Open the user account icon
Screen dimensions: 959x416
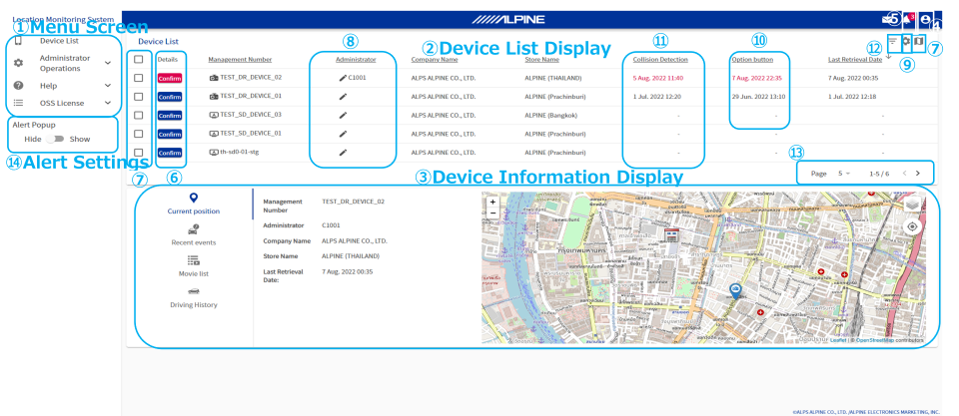(x=925, y=19)
